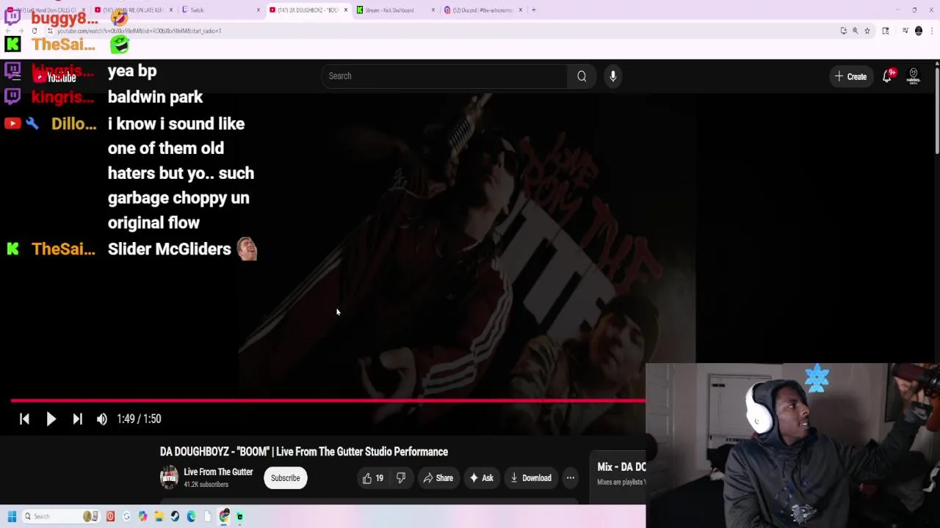This screenshot has width=940, height=528.
Task: Switch to the Discord browser tab
Action: click(x=481, y=10)
